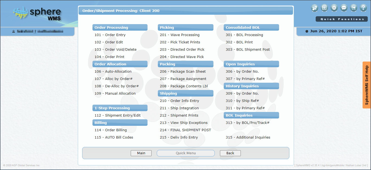Open the list/menu icon in the header
Image resolution: width=371 pixels, height=170 pixels.
pyautogui.click(x=324, y=8)
